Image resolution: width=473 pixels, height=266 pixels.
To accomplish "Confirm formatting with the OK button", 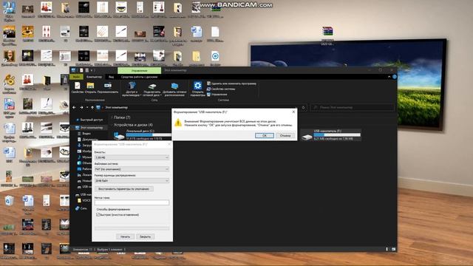I will [265, 135].
